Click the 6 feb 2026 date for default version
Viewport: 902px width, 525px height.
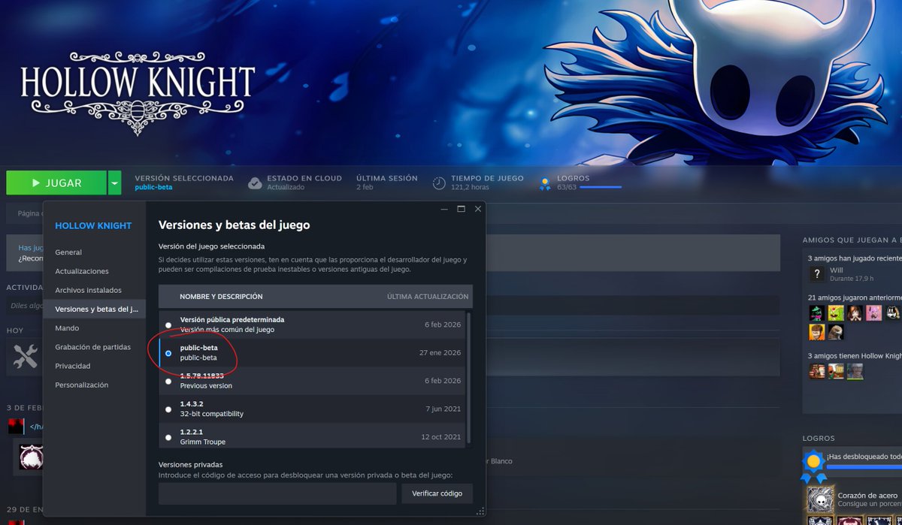[x=443, y=324]
